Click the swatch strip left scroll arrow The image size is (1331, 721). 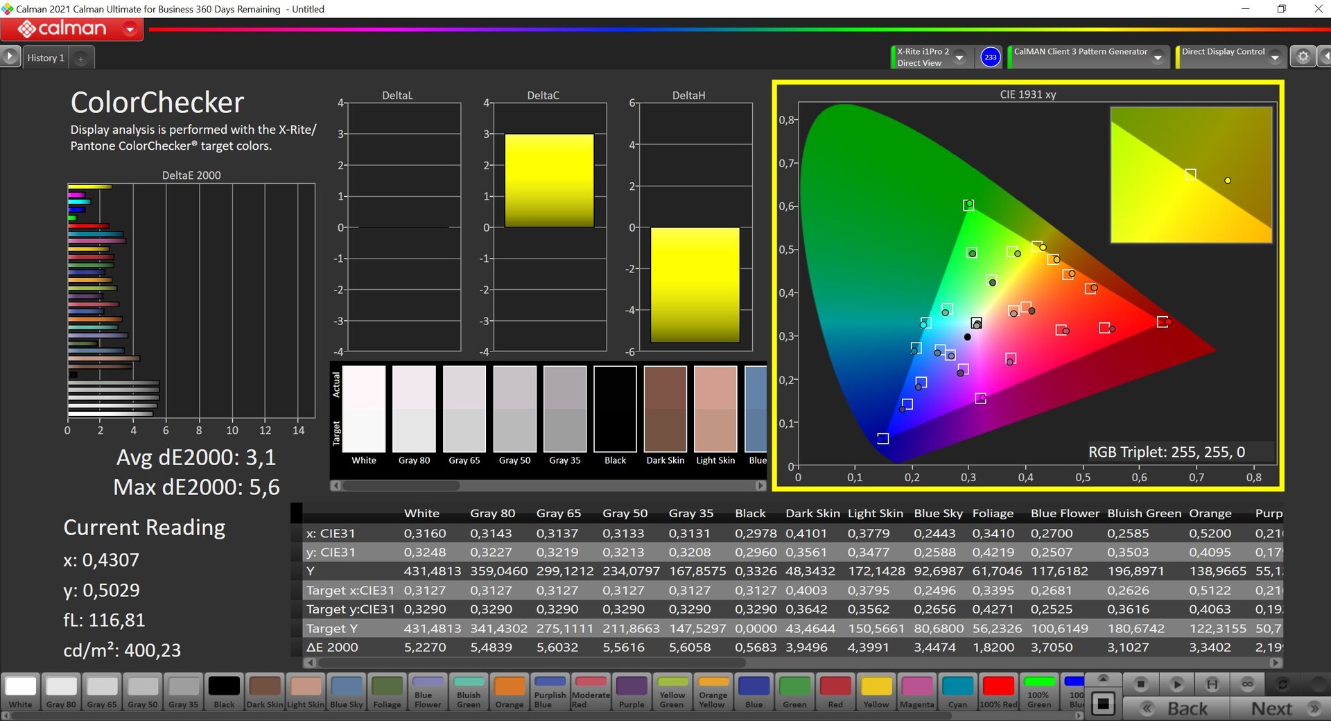tap(6, 715)
